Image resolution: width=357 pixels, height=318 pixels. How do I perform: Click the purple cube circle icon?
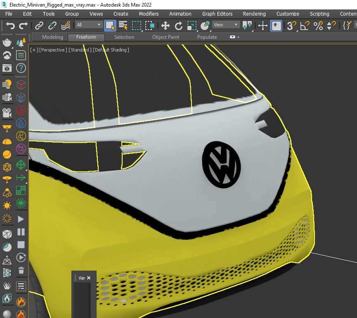pyautogui.click(x=21, y=149)
